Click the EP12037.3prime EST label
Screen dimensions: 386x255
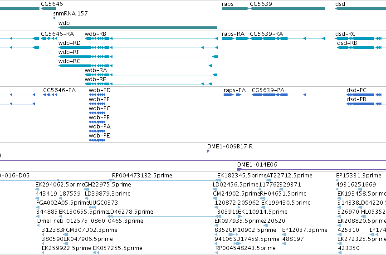[x=305, y=230]
